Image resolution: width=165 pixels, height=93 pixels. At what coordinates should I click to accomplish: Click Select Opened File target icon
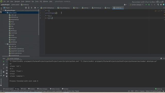coord(26,8)
